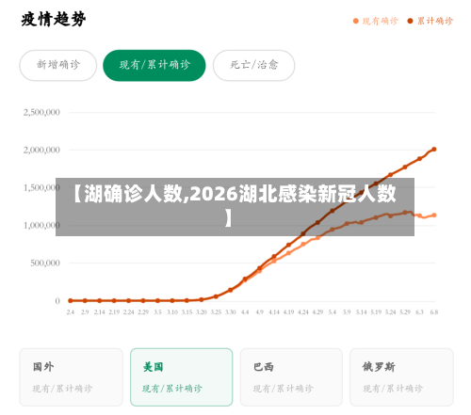
Task: Open the 美国 country card
Action: (x=182, y=377)
